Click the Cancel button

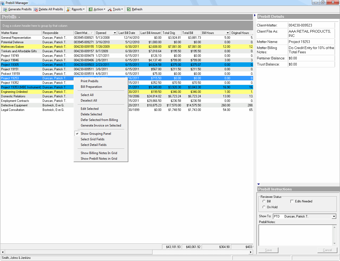327,250
